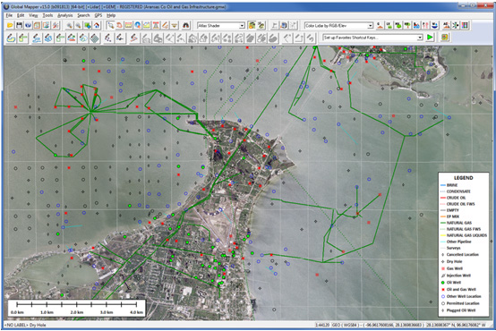
Task: Click the Lidar building classification icon
Action: [416, 25]
